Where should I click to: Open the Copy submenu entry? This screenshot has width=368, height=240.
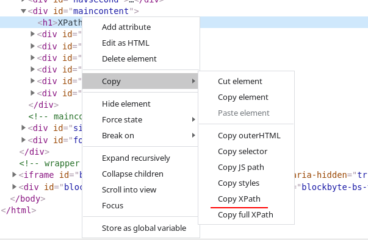pos(140,81)
